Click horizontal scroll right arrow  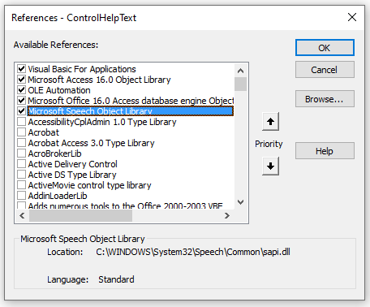pyautogui.click(x=227, y=215)
